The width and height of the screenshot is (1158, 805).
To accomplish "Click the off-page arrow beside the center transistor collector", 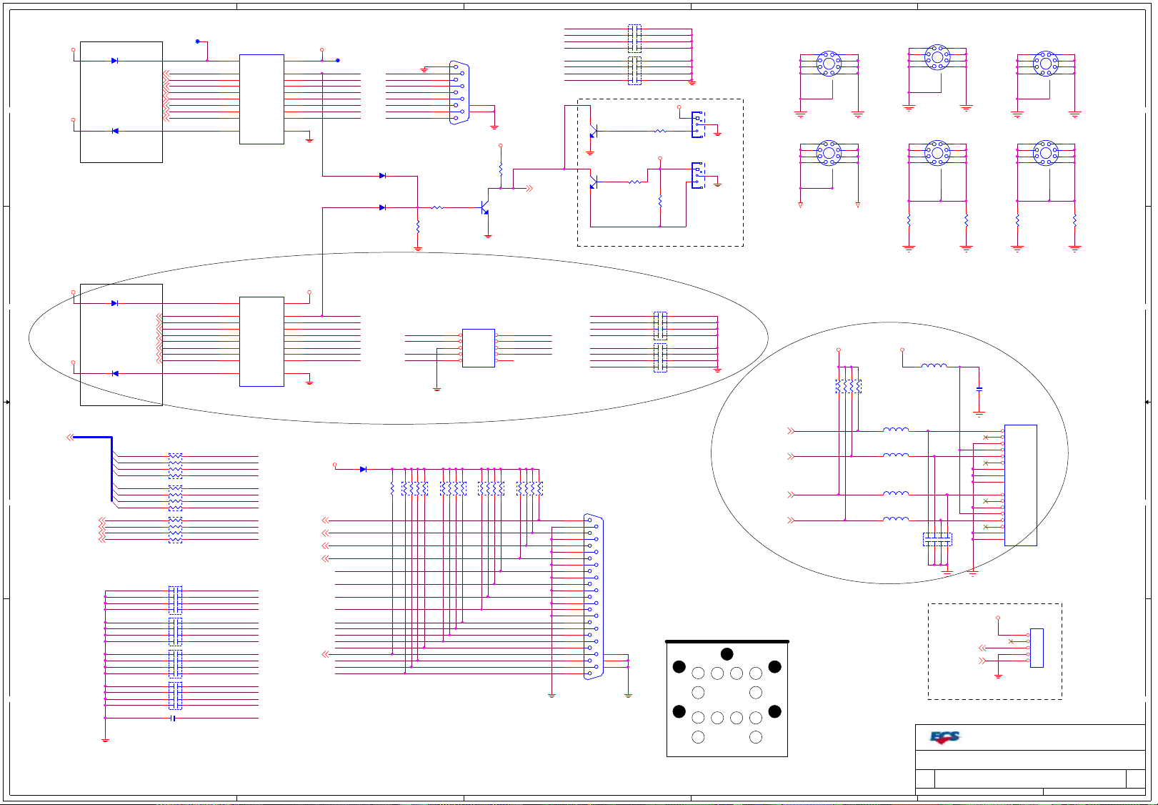I will click(x=529, y=188).
